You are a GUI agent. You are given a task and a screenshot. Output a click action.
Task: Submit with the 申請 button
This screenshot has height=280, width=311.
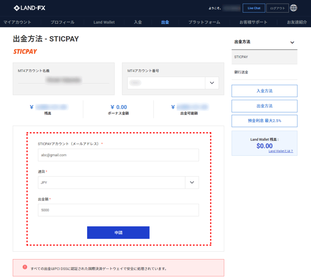pos(118,233)
